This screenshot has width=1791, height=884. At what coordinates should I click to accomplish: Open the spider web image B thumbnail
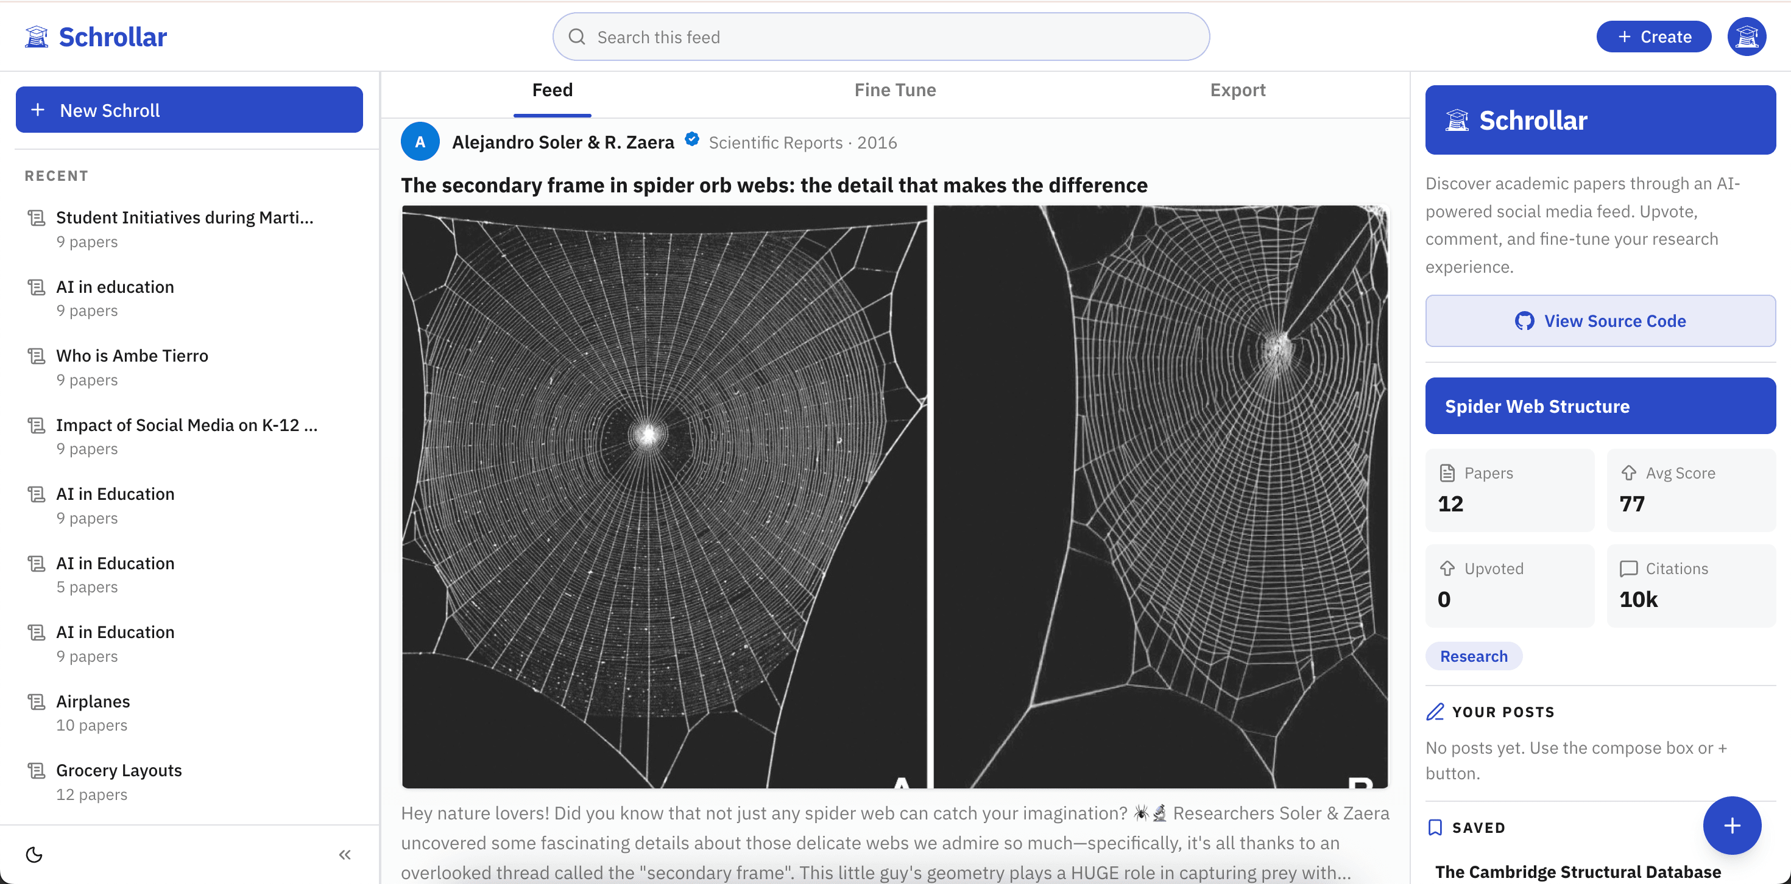tap(1160, 496)
